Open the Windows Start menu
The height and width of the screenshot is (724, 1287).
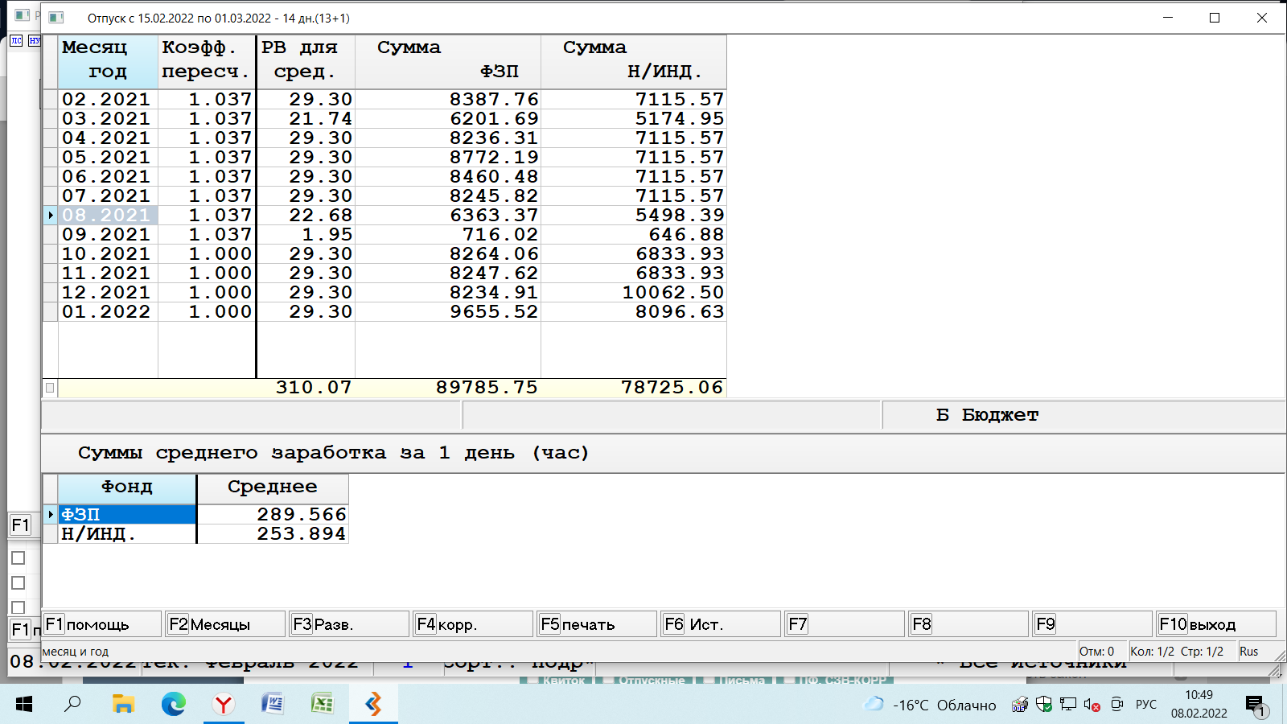point(24,705)
